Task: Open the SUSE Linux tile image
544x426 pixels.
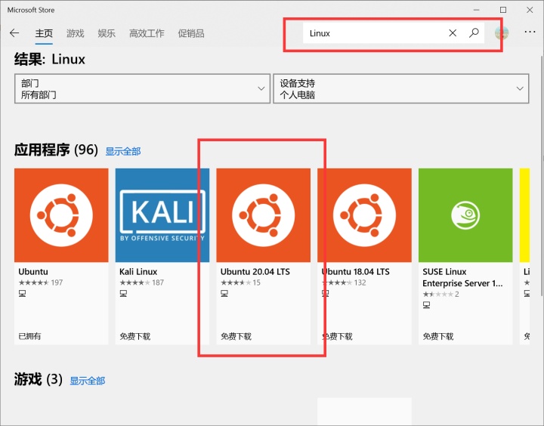Action: coord(465,215)
